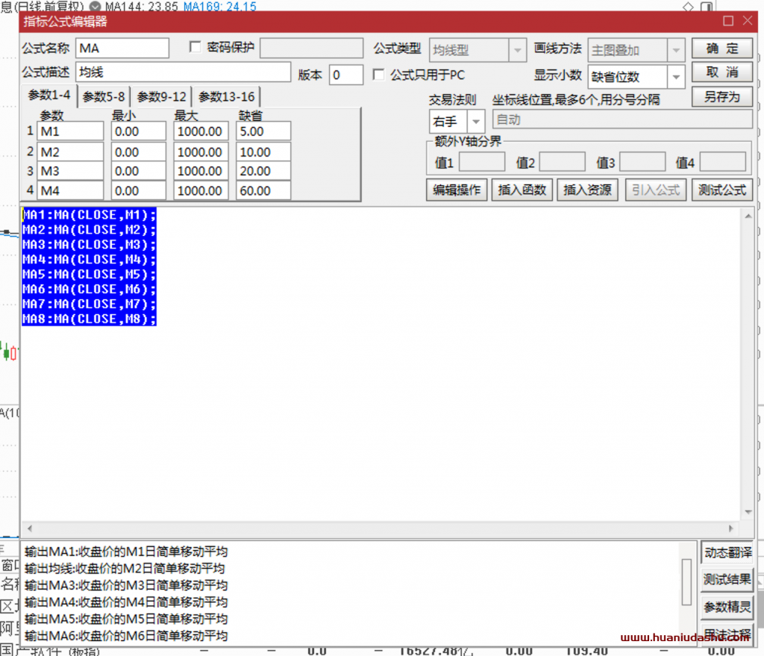The image size is (764, 656).
Task: Click parameter 2 name field M2
Action: point(70,152)
